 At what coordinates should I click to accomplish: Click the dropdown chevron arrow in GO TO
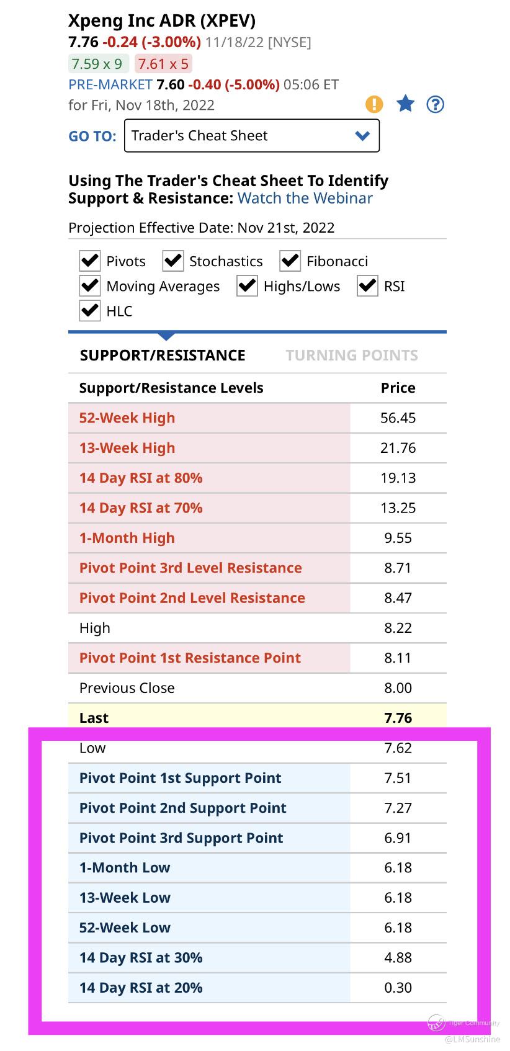point(362,136)
